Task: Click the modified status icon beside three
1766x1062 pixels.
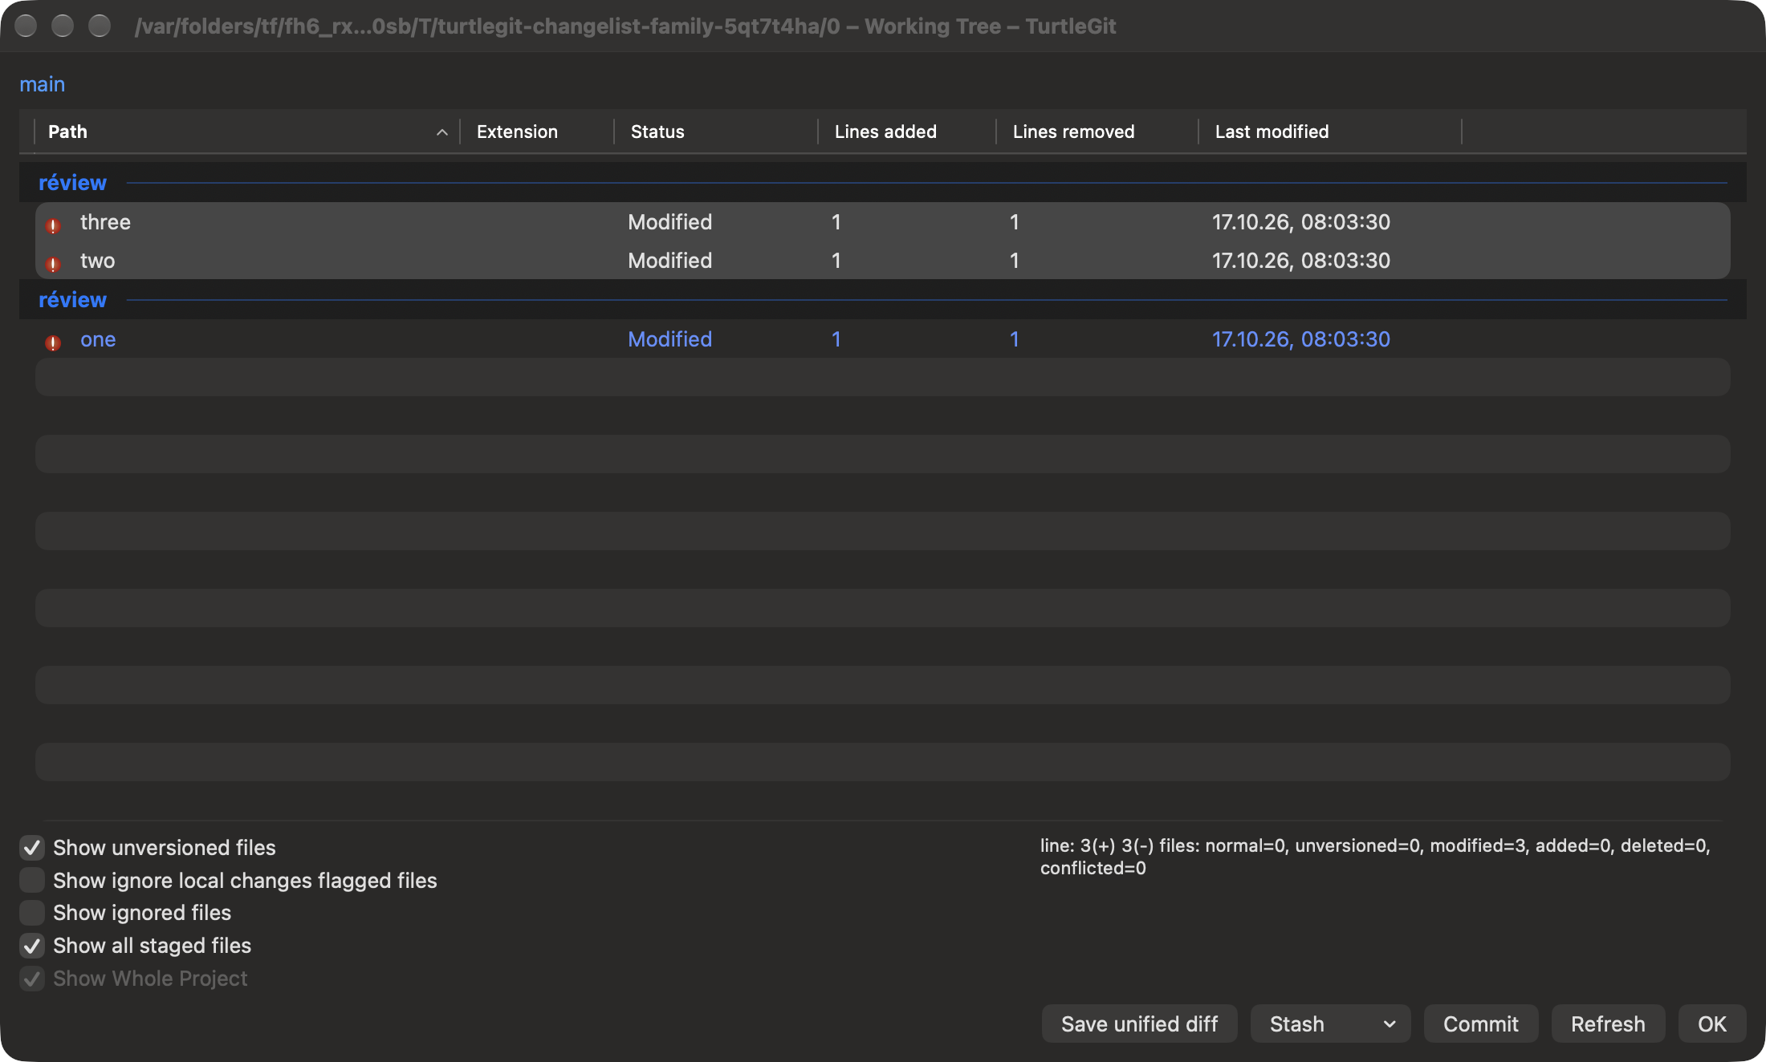Action: [x=53, y=225]
